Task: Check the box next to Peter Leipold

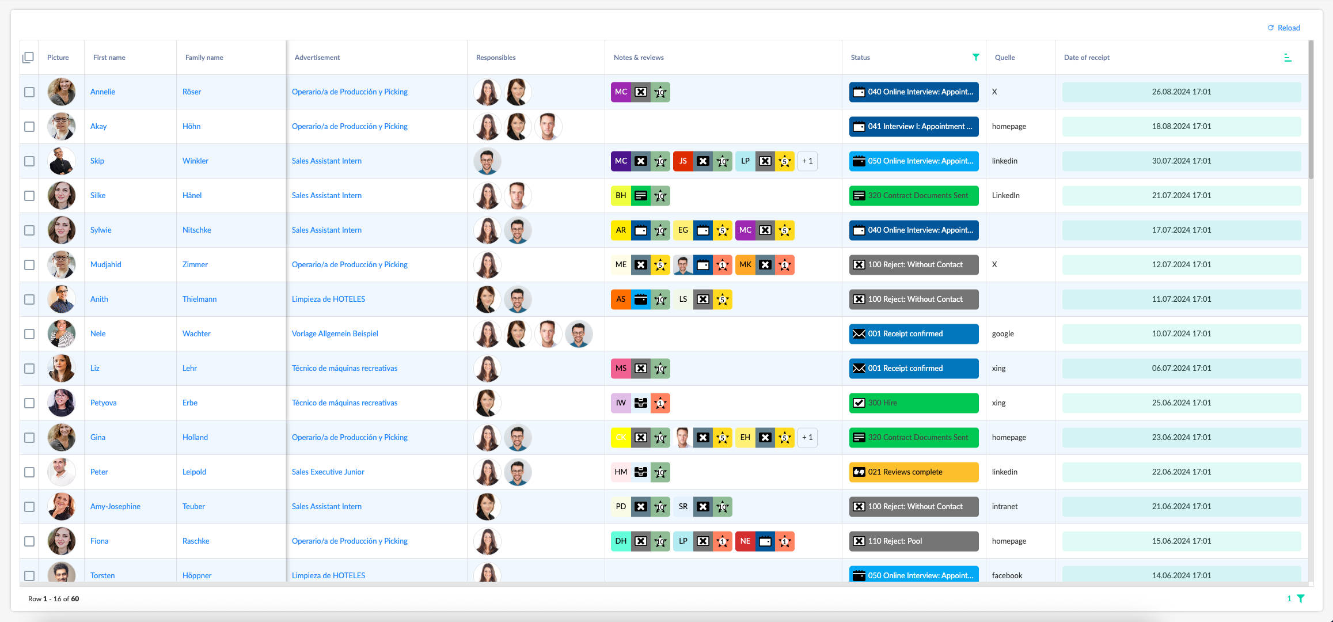Action: 29,472
